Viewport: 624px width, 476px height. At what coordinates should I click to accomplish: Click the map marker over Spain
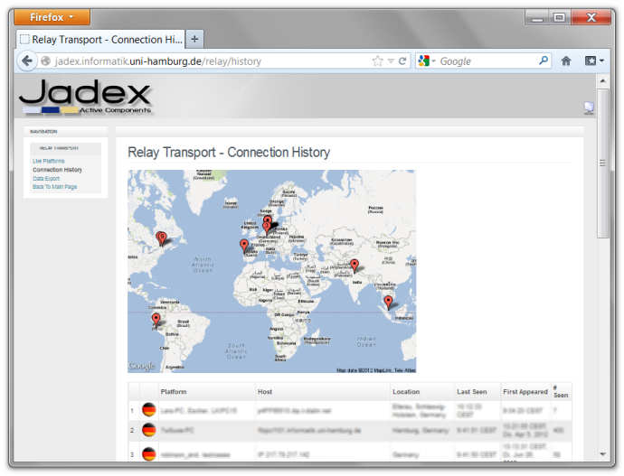click(x=243, y=245)
